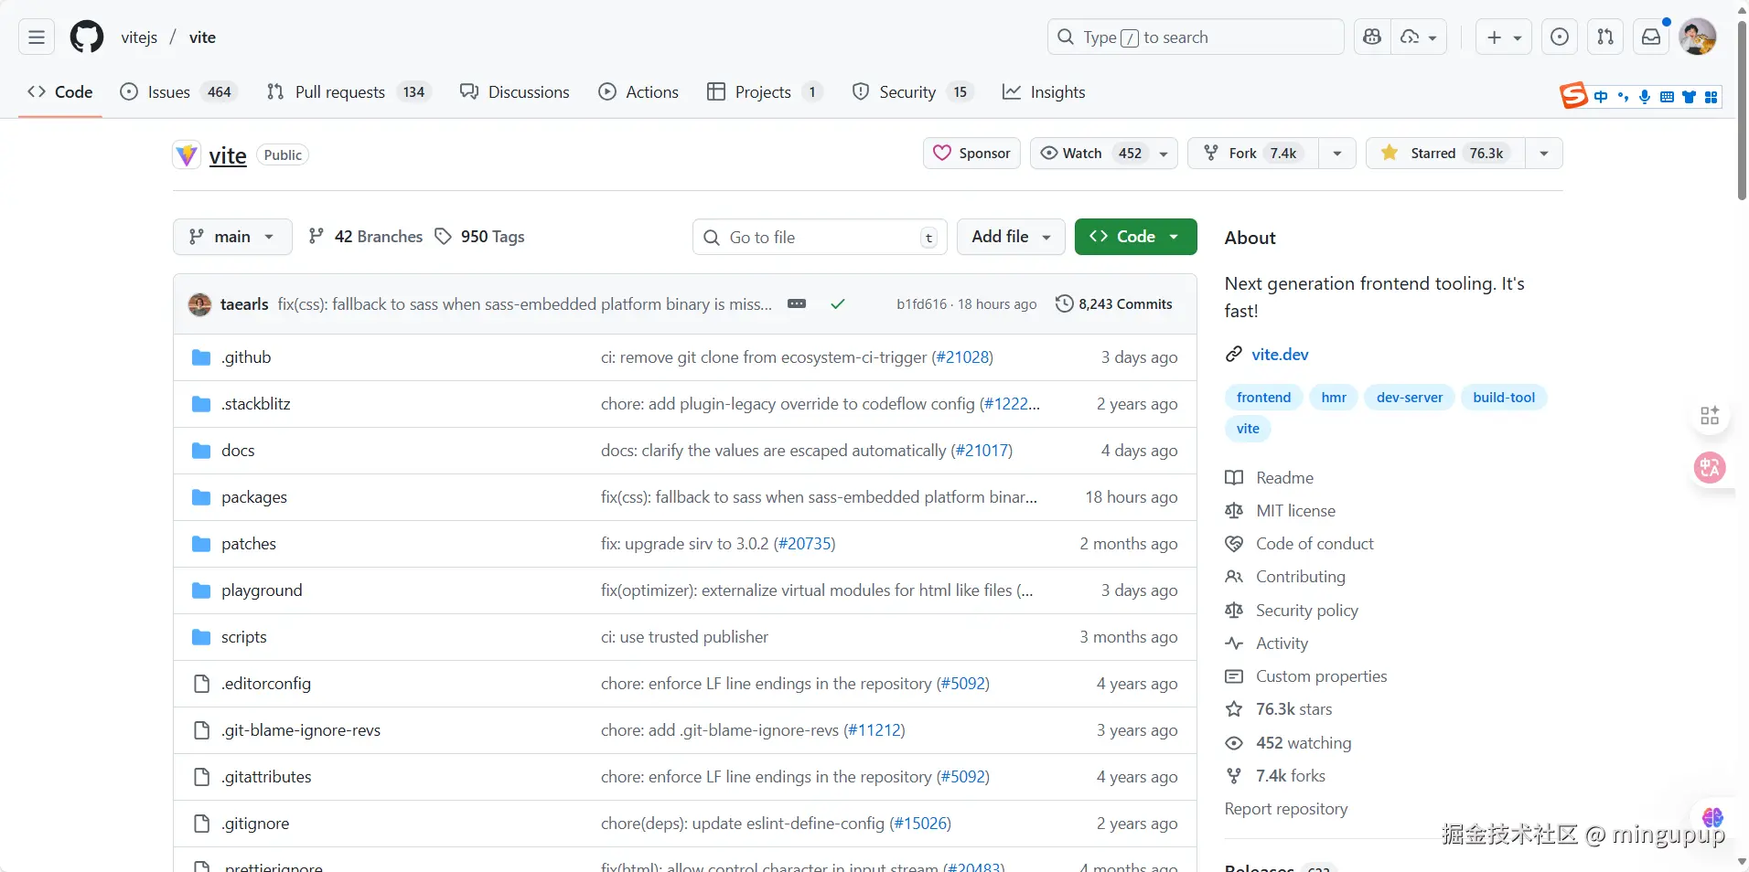Expand the star lists dropdown arrow
This screenshot has width=1749, height=872.
pyautogui.click(x=1544, y=154)
